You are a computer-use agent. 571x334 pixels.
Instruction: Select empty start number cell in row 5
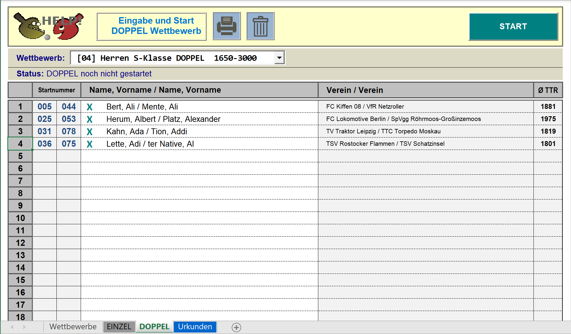45,156
